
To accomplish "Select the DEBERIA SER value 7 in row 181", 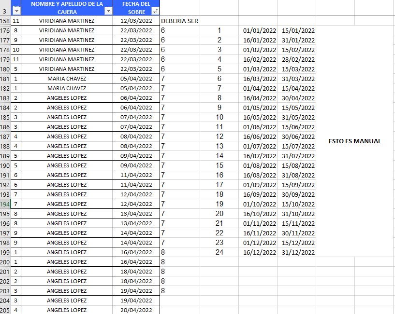I will 180,79.
